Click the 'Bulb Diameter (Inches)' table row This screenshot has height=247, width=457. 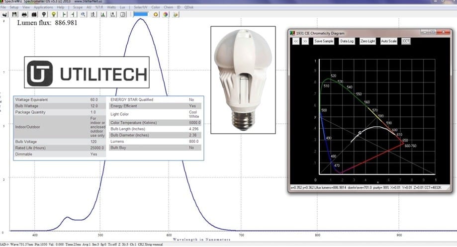click(155, 135)
